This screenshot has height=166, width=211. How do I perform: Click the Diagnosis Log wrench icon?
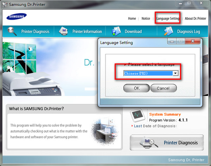[168, 31]
